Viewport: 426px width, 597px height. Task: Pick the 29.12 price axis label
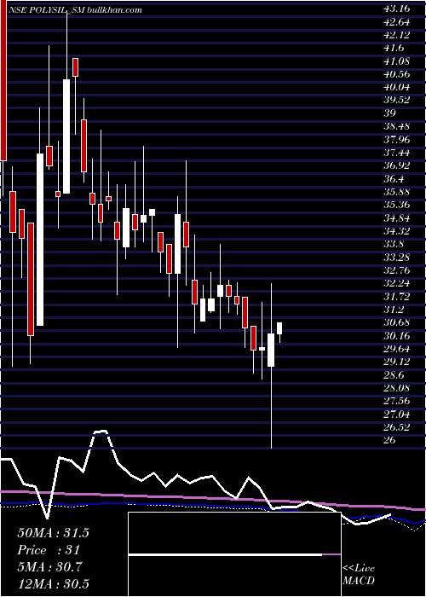tap(398, 362)
